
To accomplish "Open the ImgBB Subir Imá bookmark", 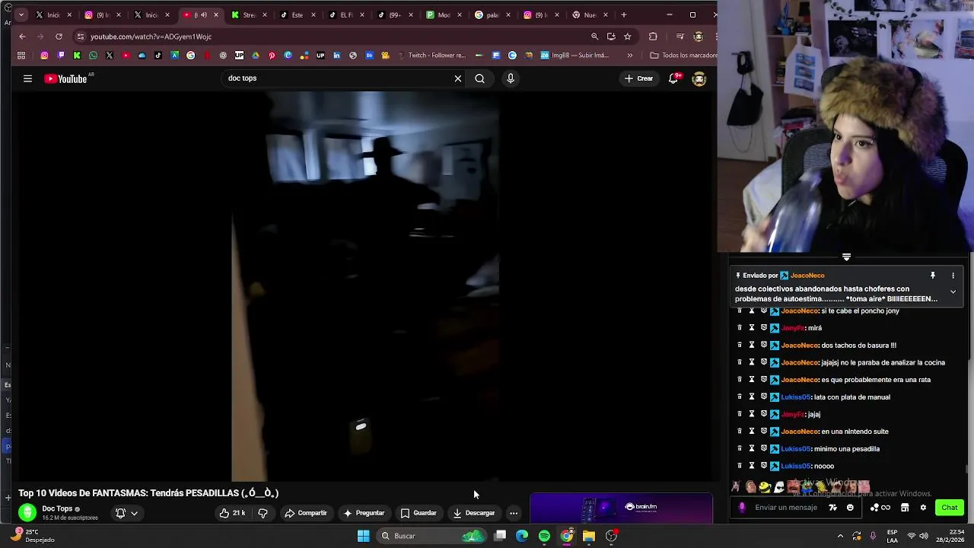I will pos(575,56).
